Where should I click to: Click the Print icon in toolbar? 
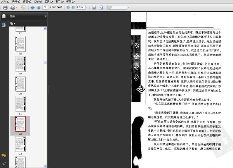[5, 7]
